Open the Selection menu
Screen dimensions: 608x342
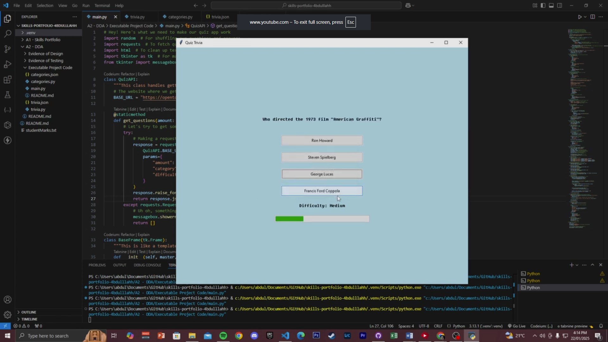click(45, 5)
